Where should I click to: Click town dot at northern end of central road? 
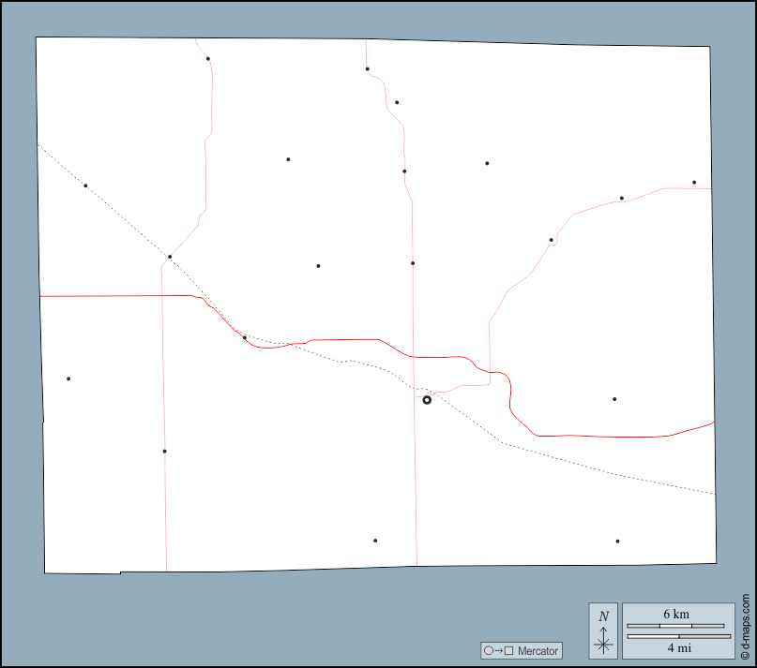368,68
